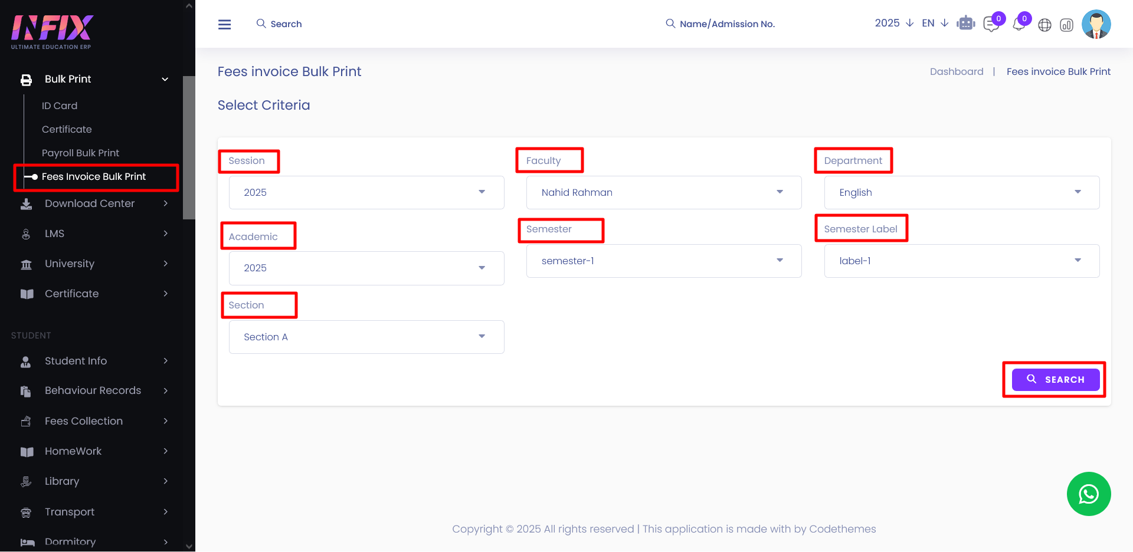
Task: Open the Department dropdown showing English
Action: [961, 192]
